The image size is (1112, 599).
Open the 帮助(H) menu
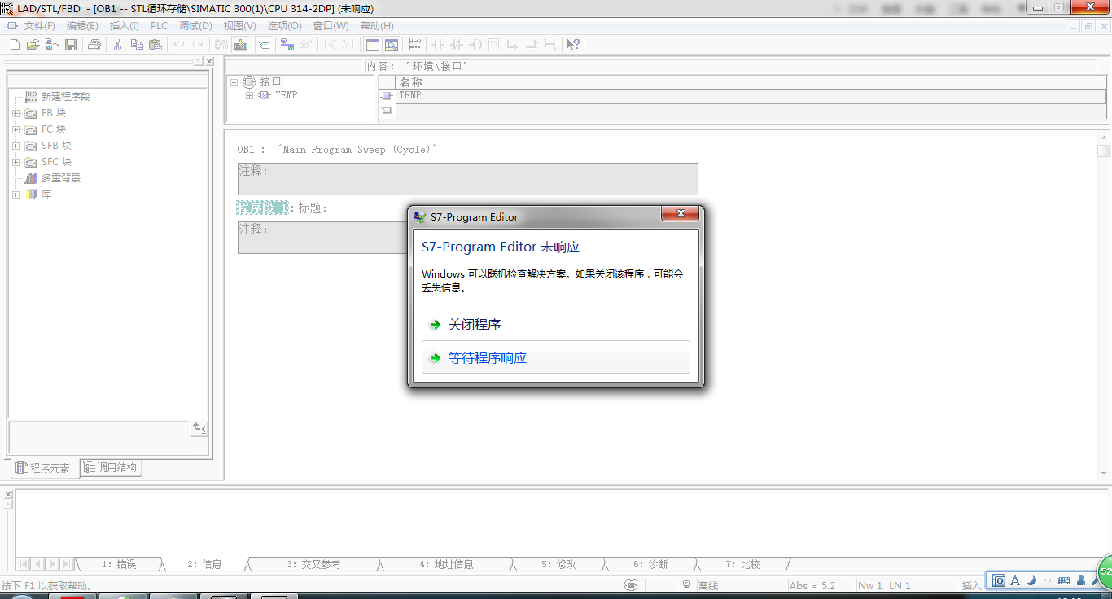coord(377,26)
